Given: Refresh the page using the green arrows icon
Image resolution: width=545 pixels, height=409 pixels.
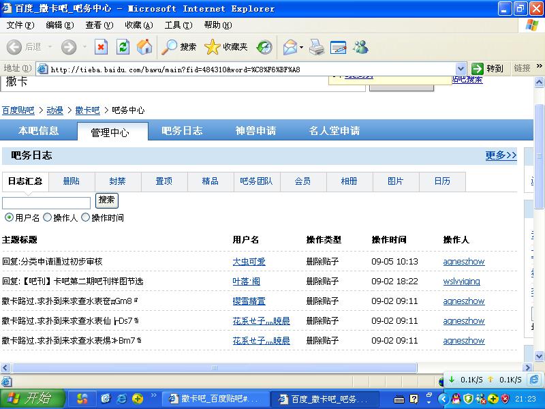Looking at the screenshot, I should coord(123,47).
